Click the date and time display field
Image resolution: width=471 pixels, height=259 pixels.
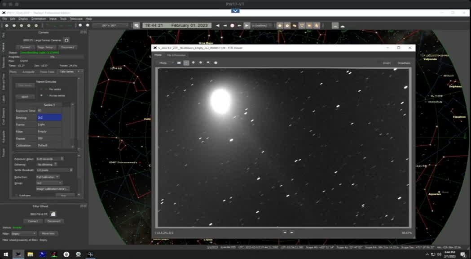click(177, 26)
